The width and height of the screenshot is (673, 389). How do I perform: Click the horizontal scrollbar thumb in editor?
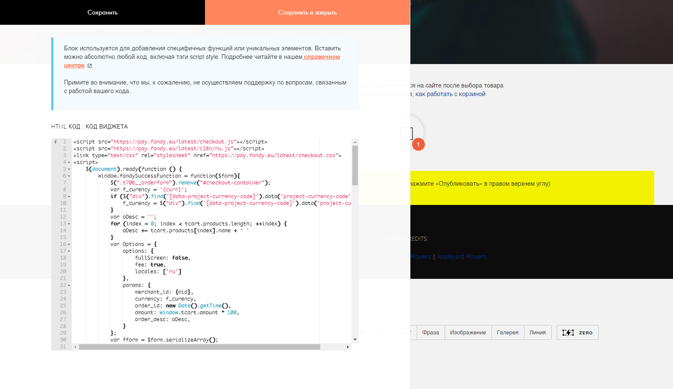(199, 347)
